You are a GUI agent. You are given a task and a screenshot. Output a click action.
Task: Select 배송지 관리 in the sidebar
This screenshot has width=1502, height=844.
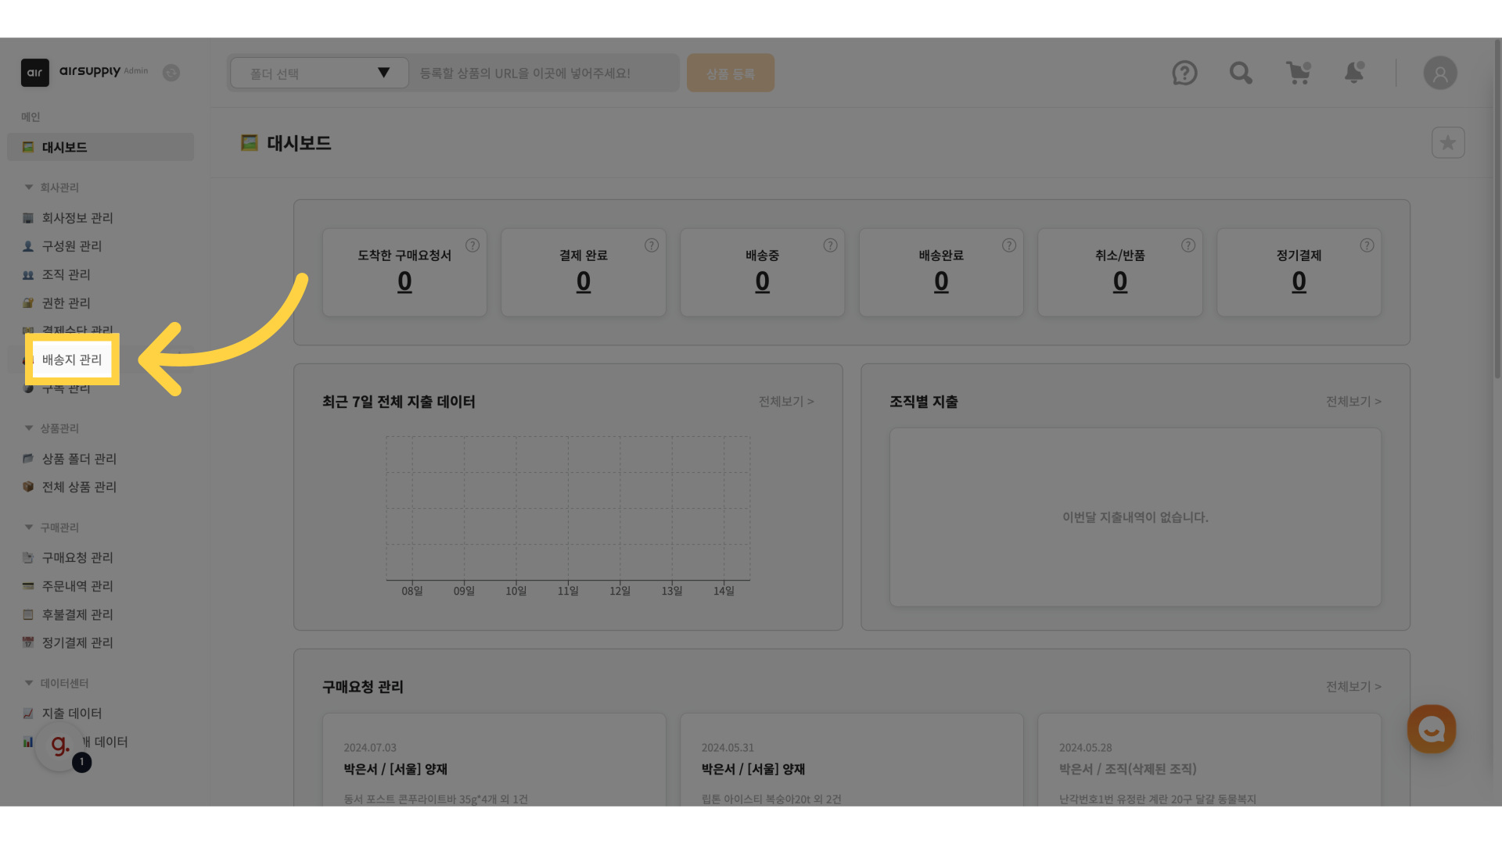pos(72,359)
